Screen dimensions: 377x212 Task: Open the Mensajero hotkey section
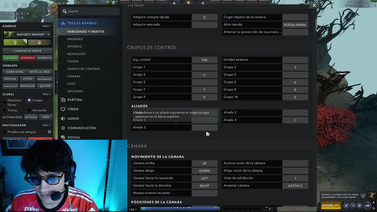76,54
